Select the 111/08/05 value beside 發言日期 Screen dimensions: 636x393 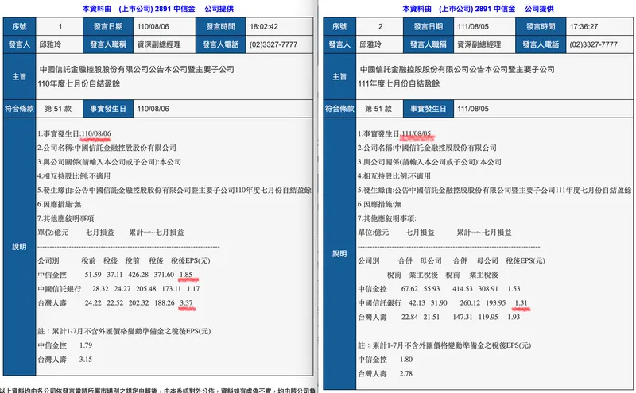pos(473,27)
